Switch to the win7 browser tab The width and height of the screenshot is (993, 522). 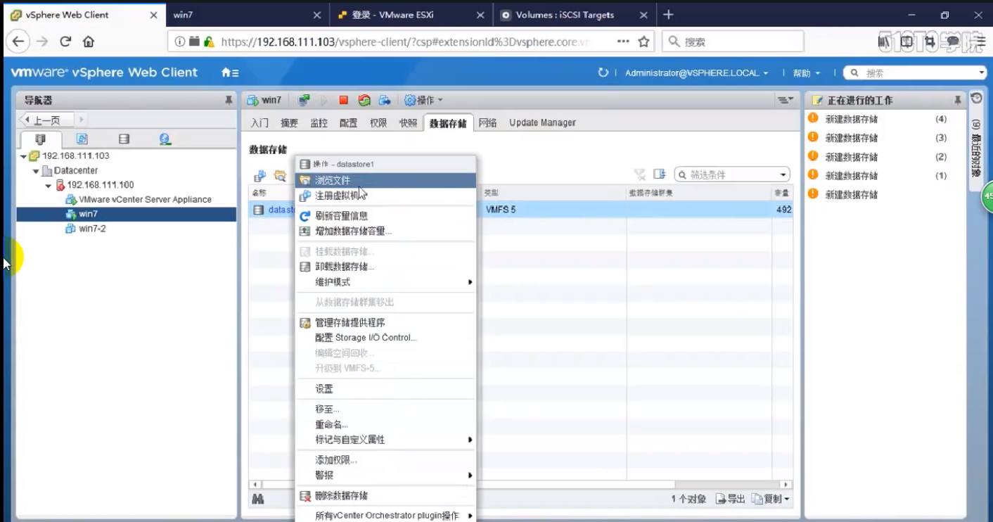click(246, 15)
